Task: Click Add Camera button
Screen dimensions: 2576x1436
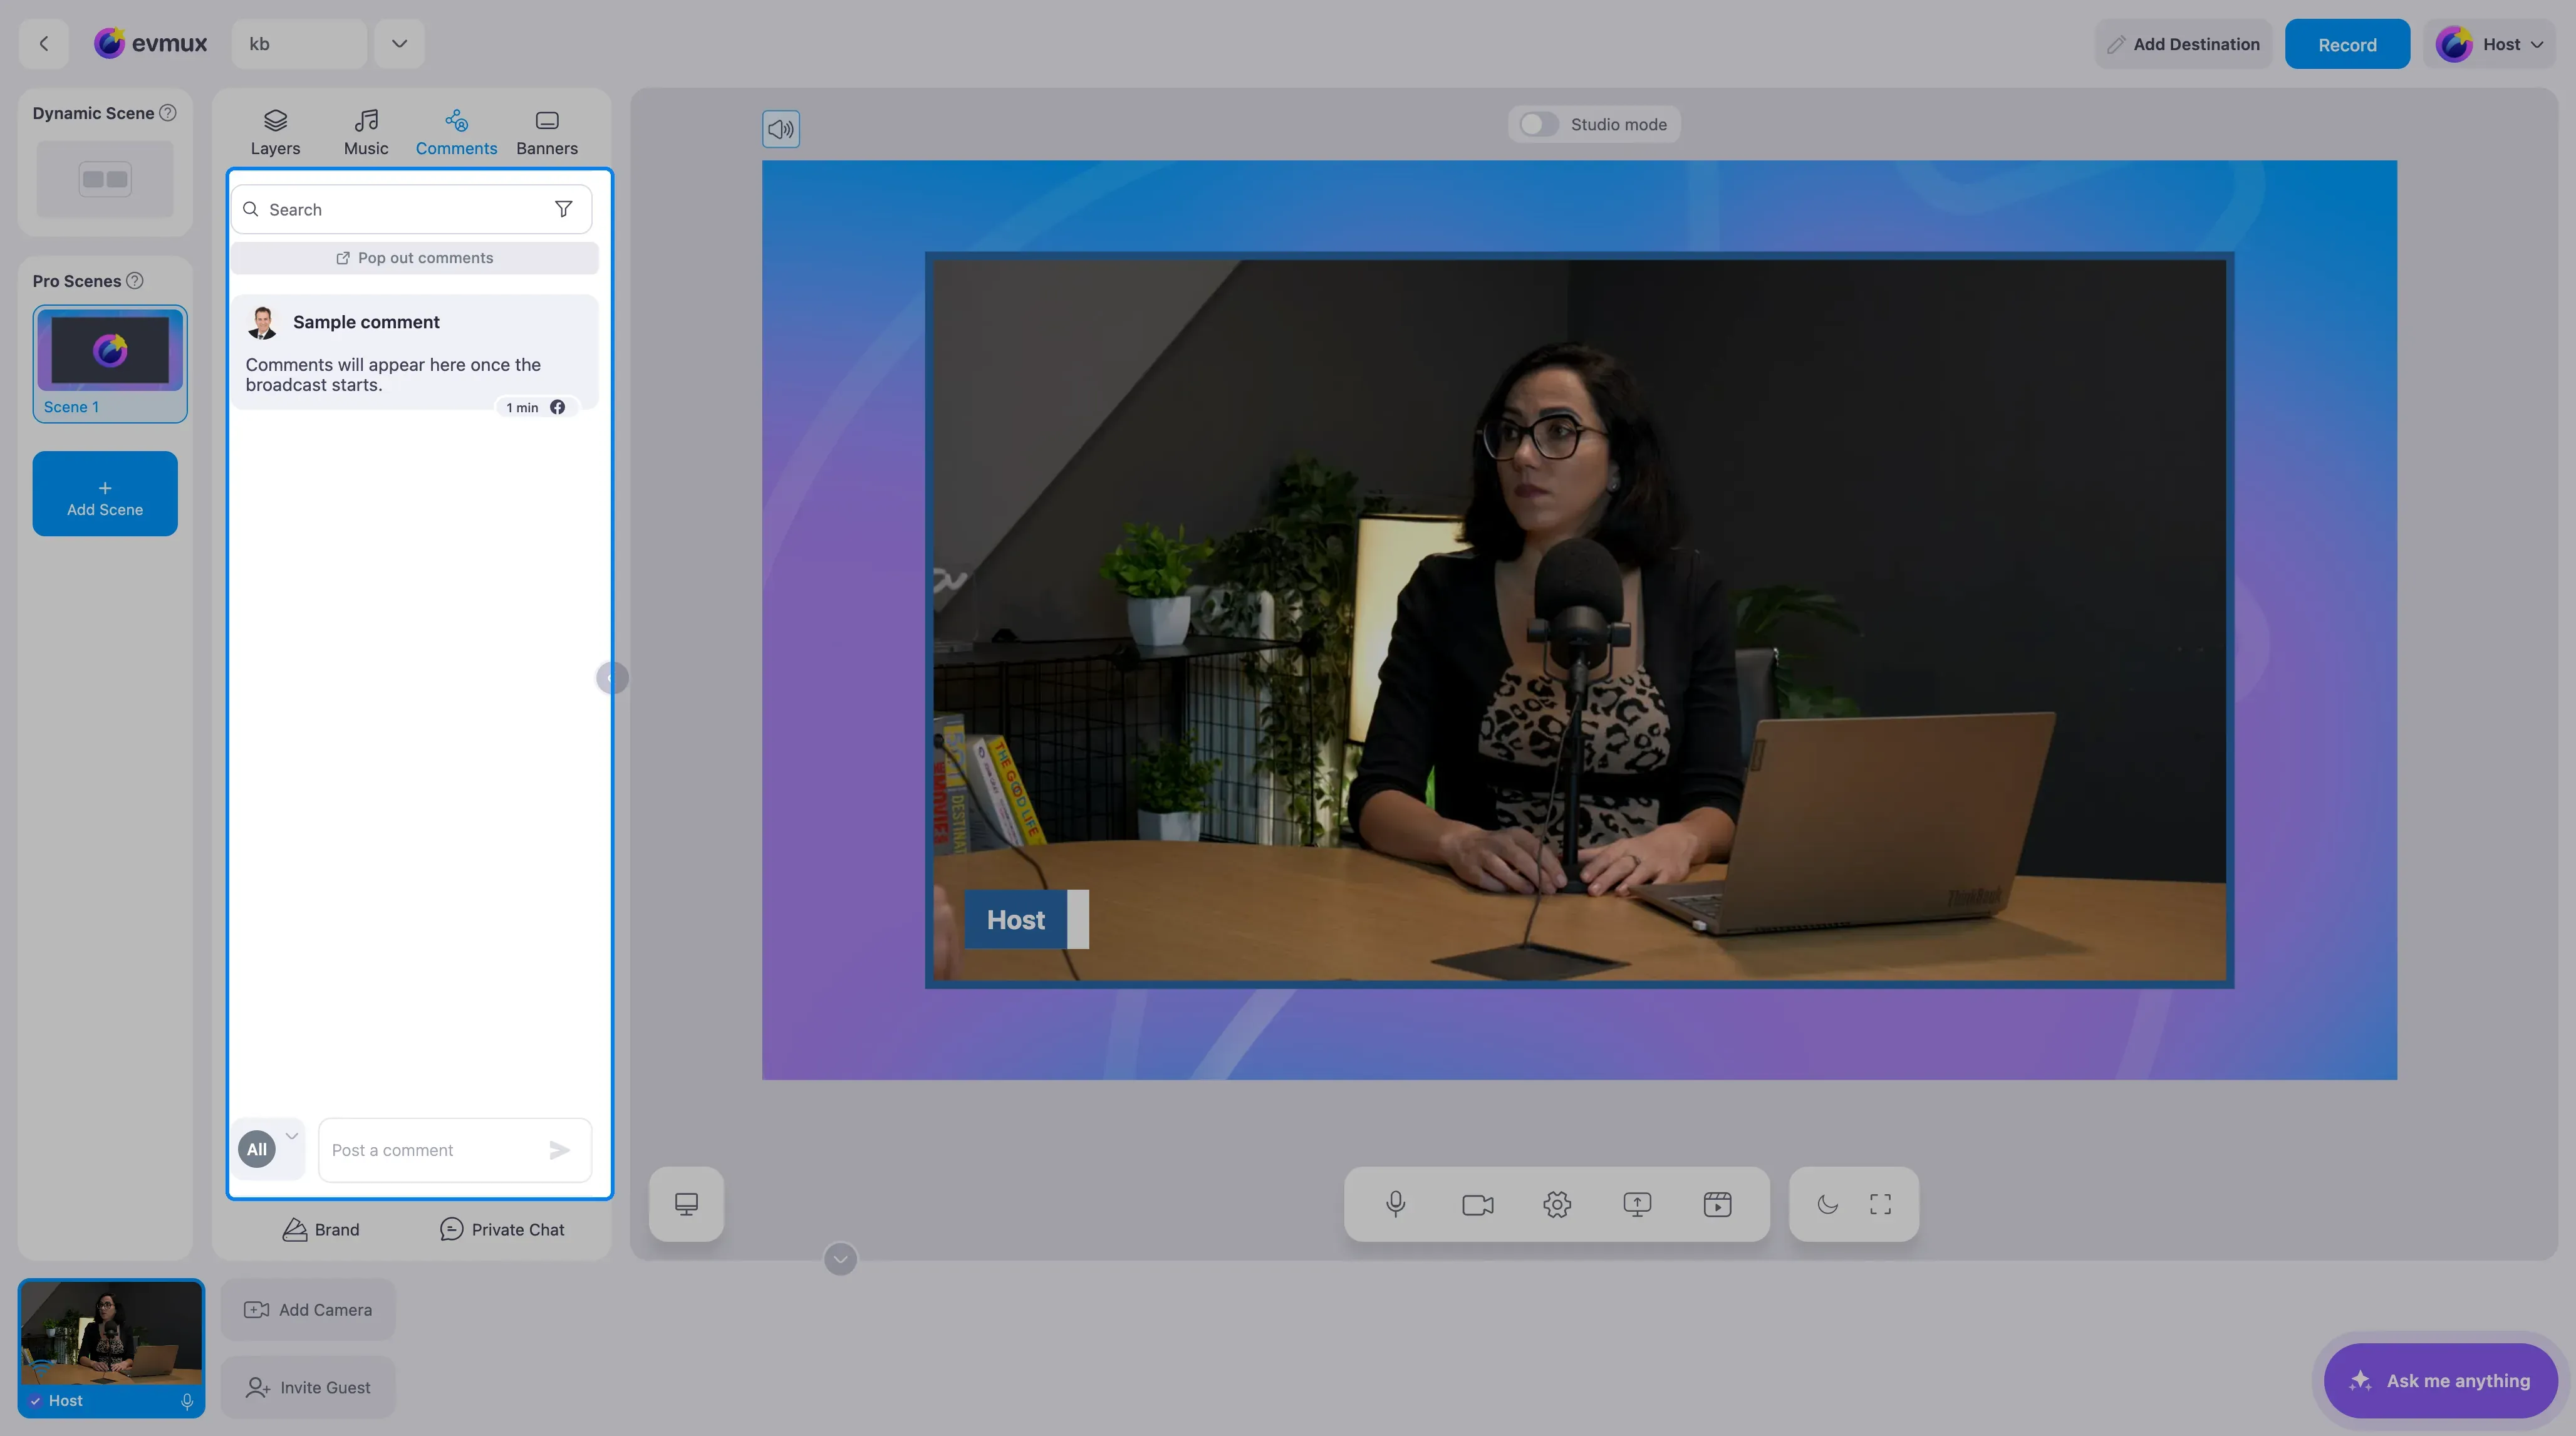Action: [308, 1309]
